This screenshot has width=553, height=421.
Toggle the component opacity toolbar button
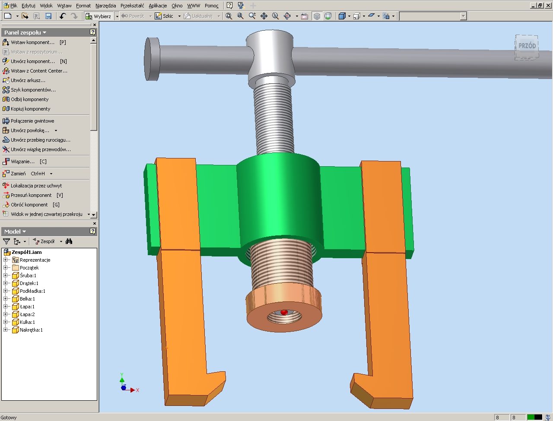point(386,16)
